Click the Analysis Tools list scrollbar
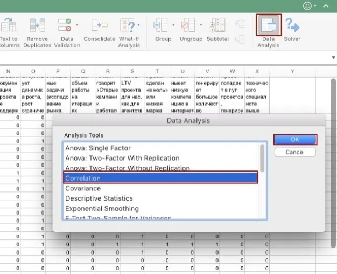 [x=262, y=159]
